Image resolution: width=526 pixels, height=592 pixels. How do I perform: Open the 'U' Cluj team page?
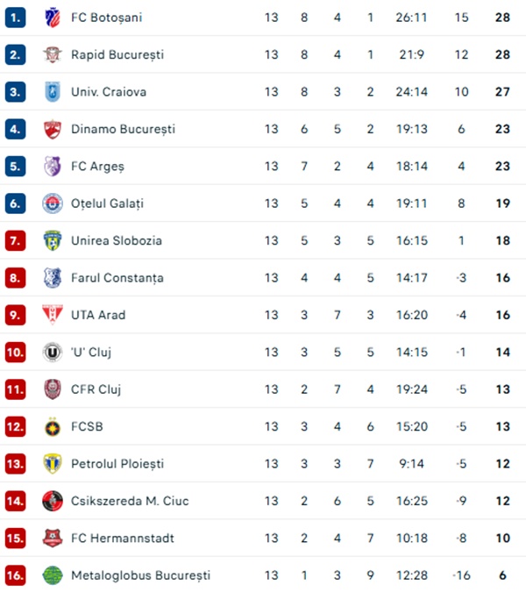click(x=91, y=353)
